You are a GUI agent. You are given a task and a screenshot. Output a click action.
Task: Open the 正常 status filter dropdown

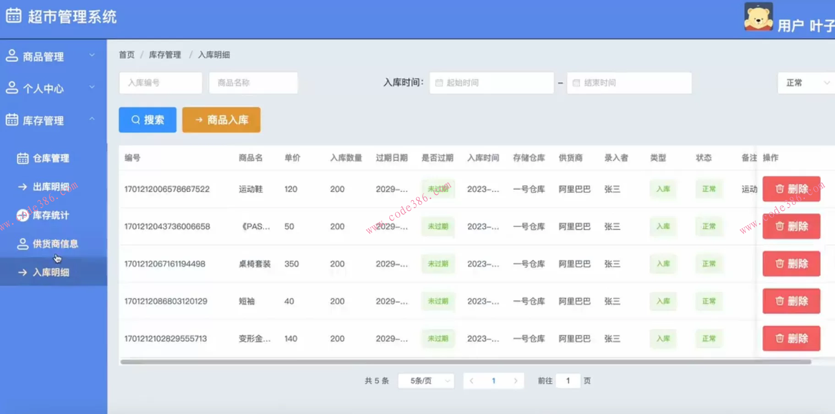(806, 83)
